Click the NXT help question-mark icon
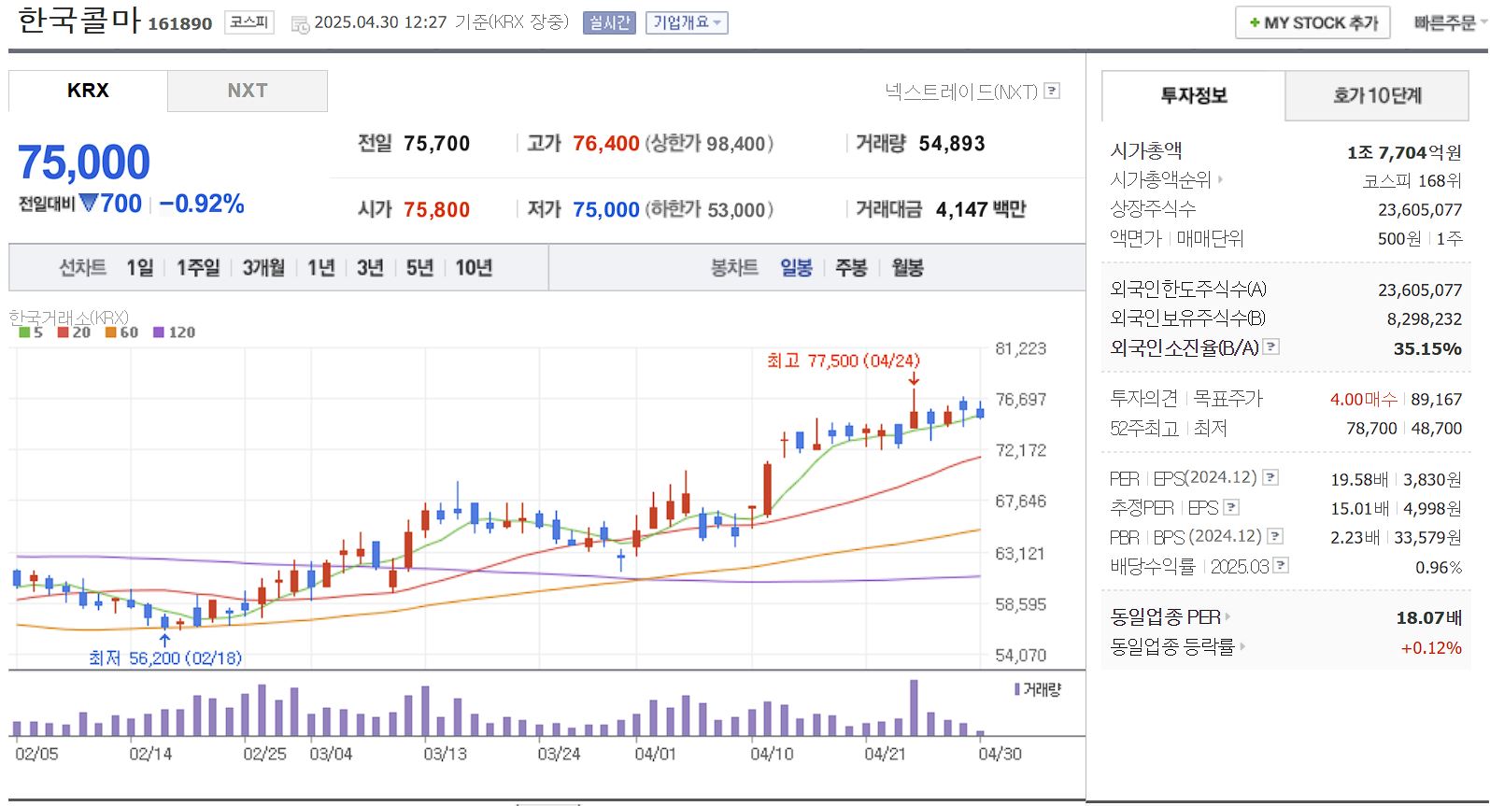The width and height of the screenshot is (1490, 806). pyautogui.click(x=1052, y=91)
